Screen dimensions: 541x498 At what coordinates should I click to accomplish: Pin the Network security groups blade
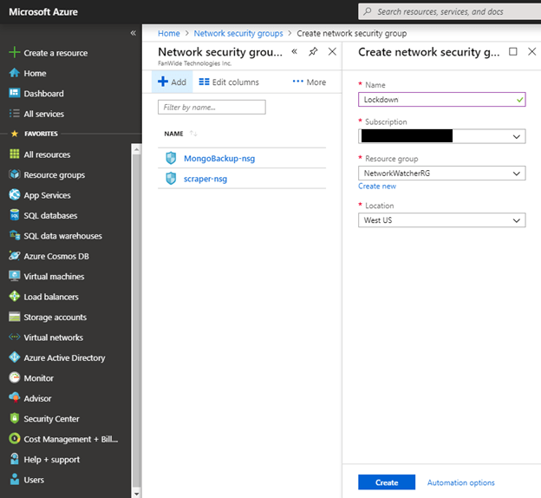313,52
